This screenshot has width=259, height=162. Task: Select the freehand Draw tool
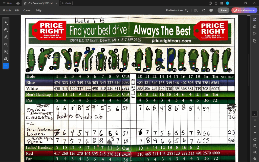tap(6, 44)
